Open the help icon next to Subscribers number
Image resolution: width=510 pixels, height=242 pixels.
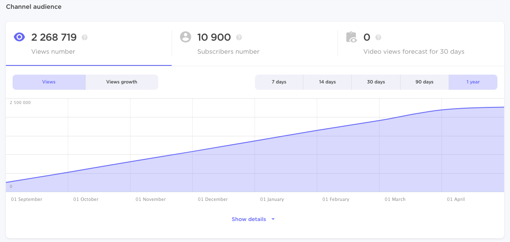(239, 37)
